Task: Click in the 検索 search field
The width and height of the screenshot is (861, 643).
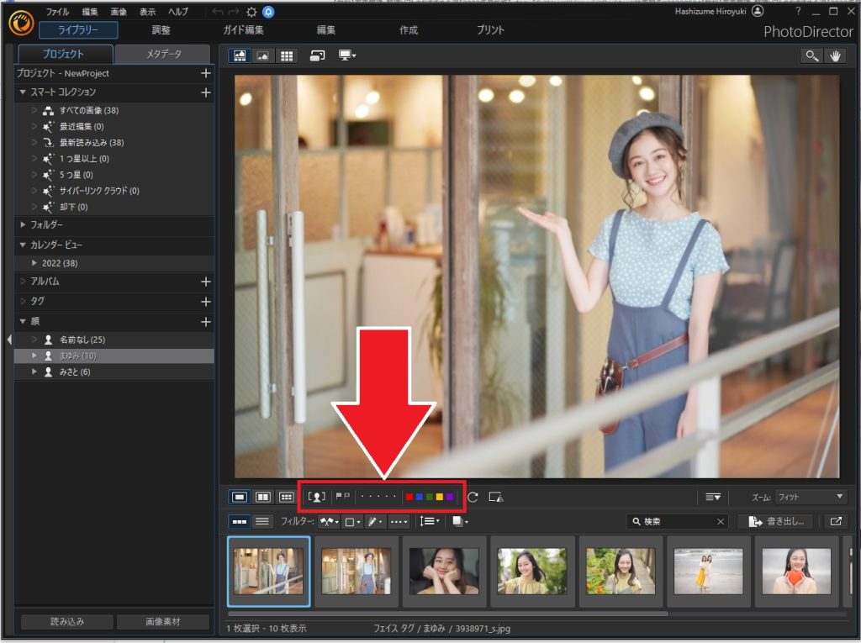Action: [677, 521]
